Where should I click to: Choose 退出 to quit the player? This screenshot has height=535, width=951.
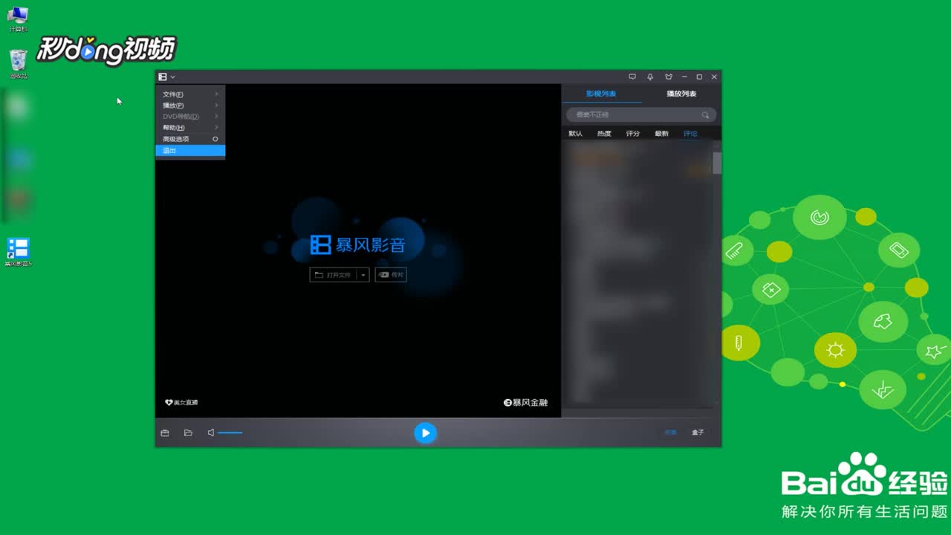coord(190,151)
